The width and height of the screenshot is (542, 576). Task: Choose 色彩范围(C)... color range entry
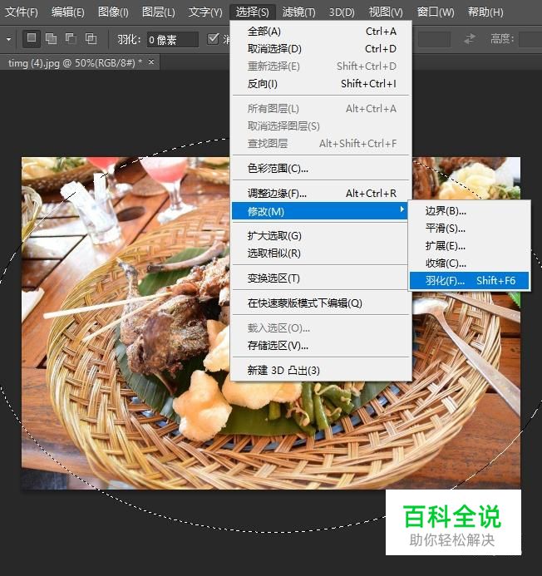point(321,168)
